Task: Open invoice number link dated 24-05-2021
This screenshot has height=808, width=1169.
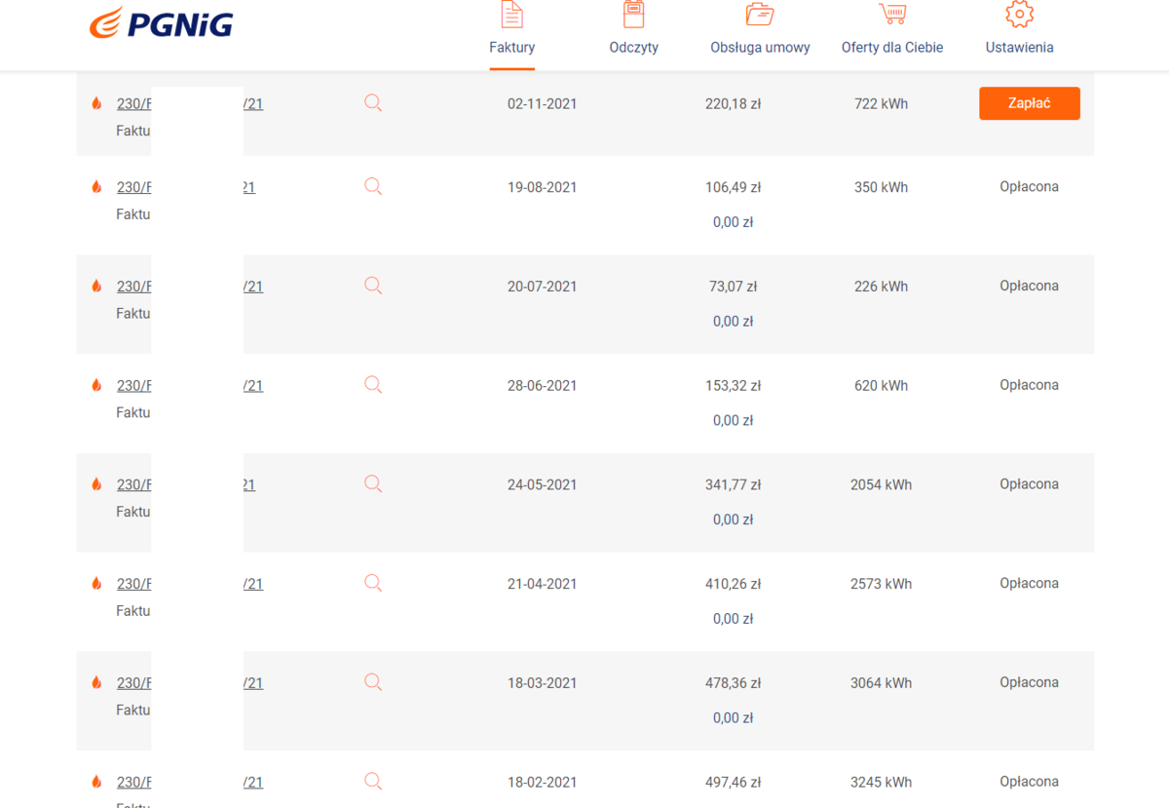Action: point(133,484)
